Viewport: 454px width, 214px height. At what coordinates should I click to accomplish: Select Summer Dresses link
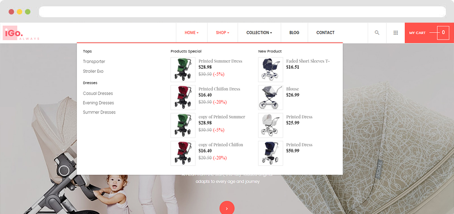click(x=99, y=112)
